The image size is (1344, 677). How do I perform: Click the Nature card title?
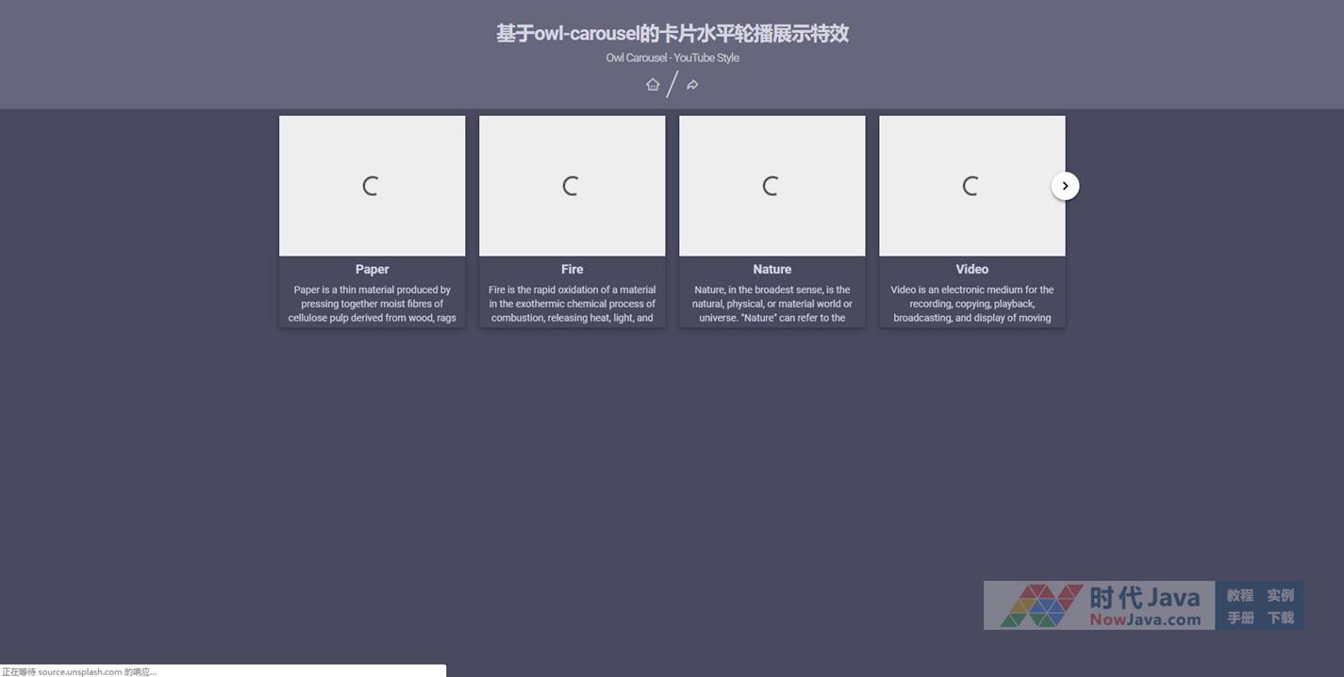coord(772,270)
